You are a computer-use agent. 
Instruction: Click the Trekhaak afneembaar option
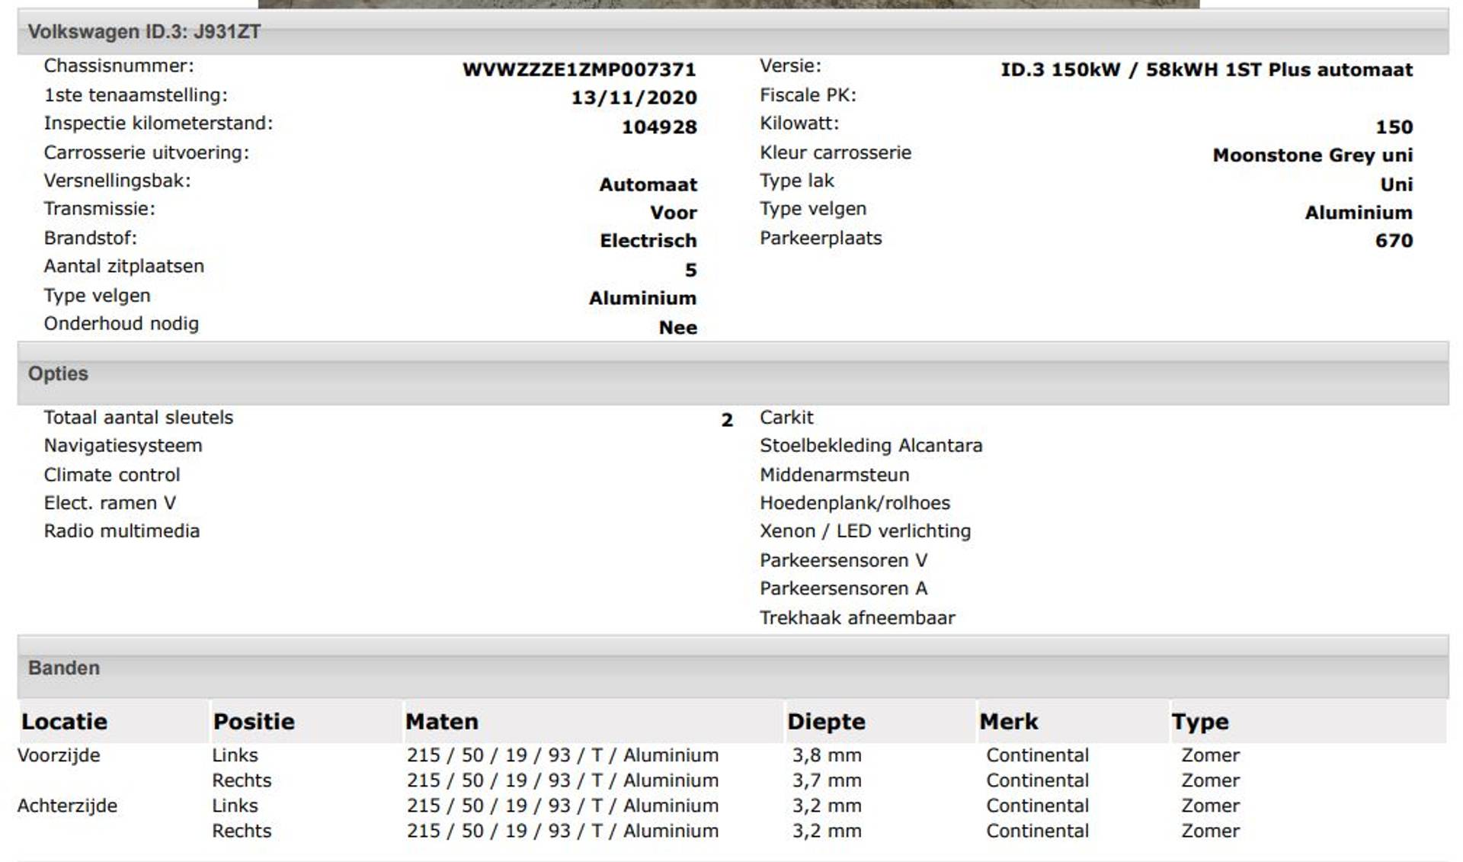857,617
